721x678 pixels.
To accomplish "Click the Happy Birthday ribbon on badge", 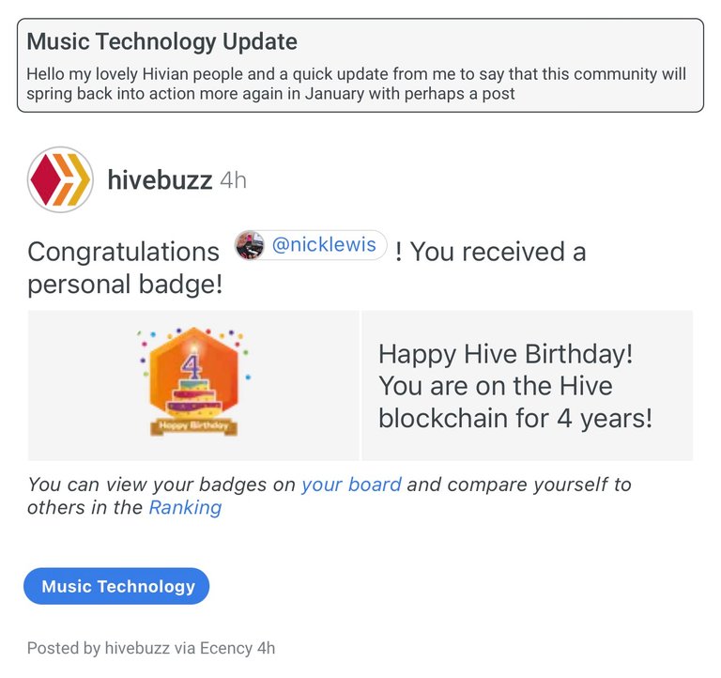I will coord(193,426).
